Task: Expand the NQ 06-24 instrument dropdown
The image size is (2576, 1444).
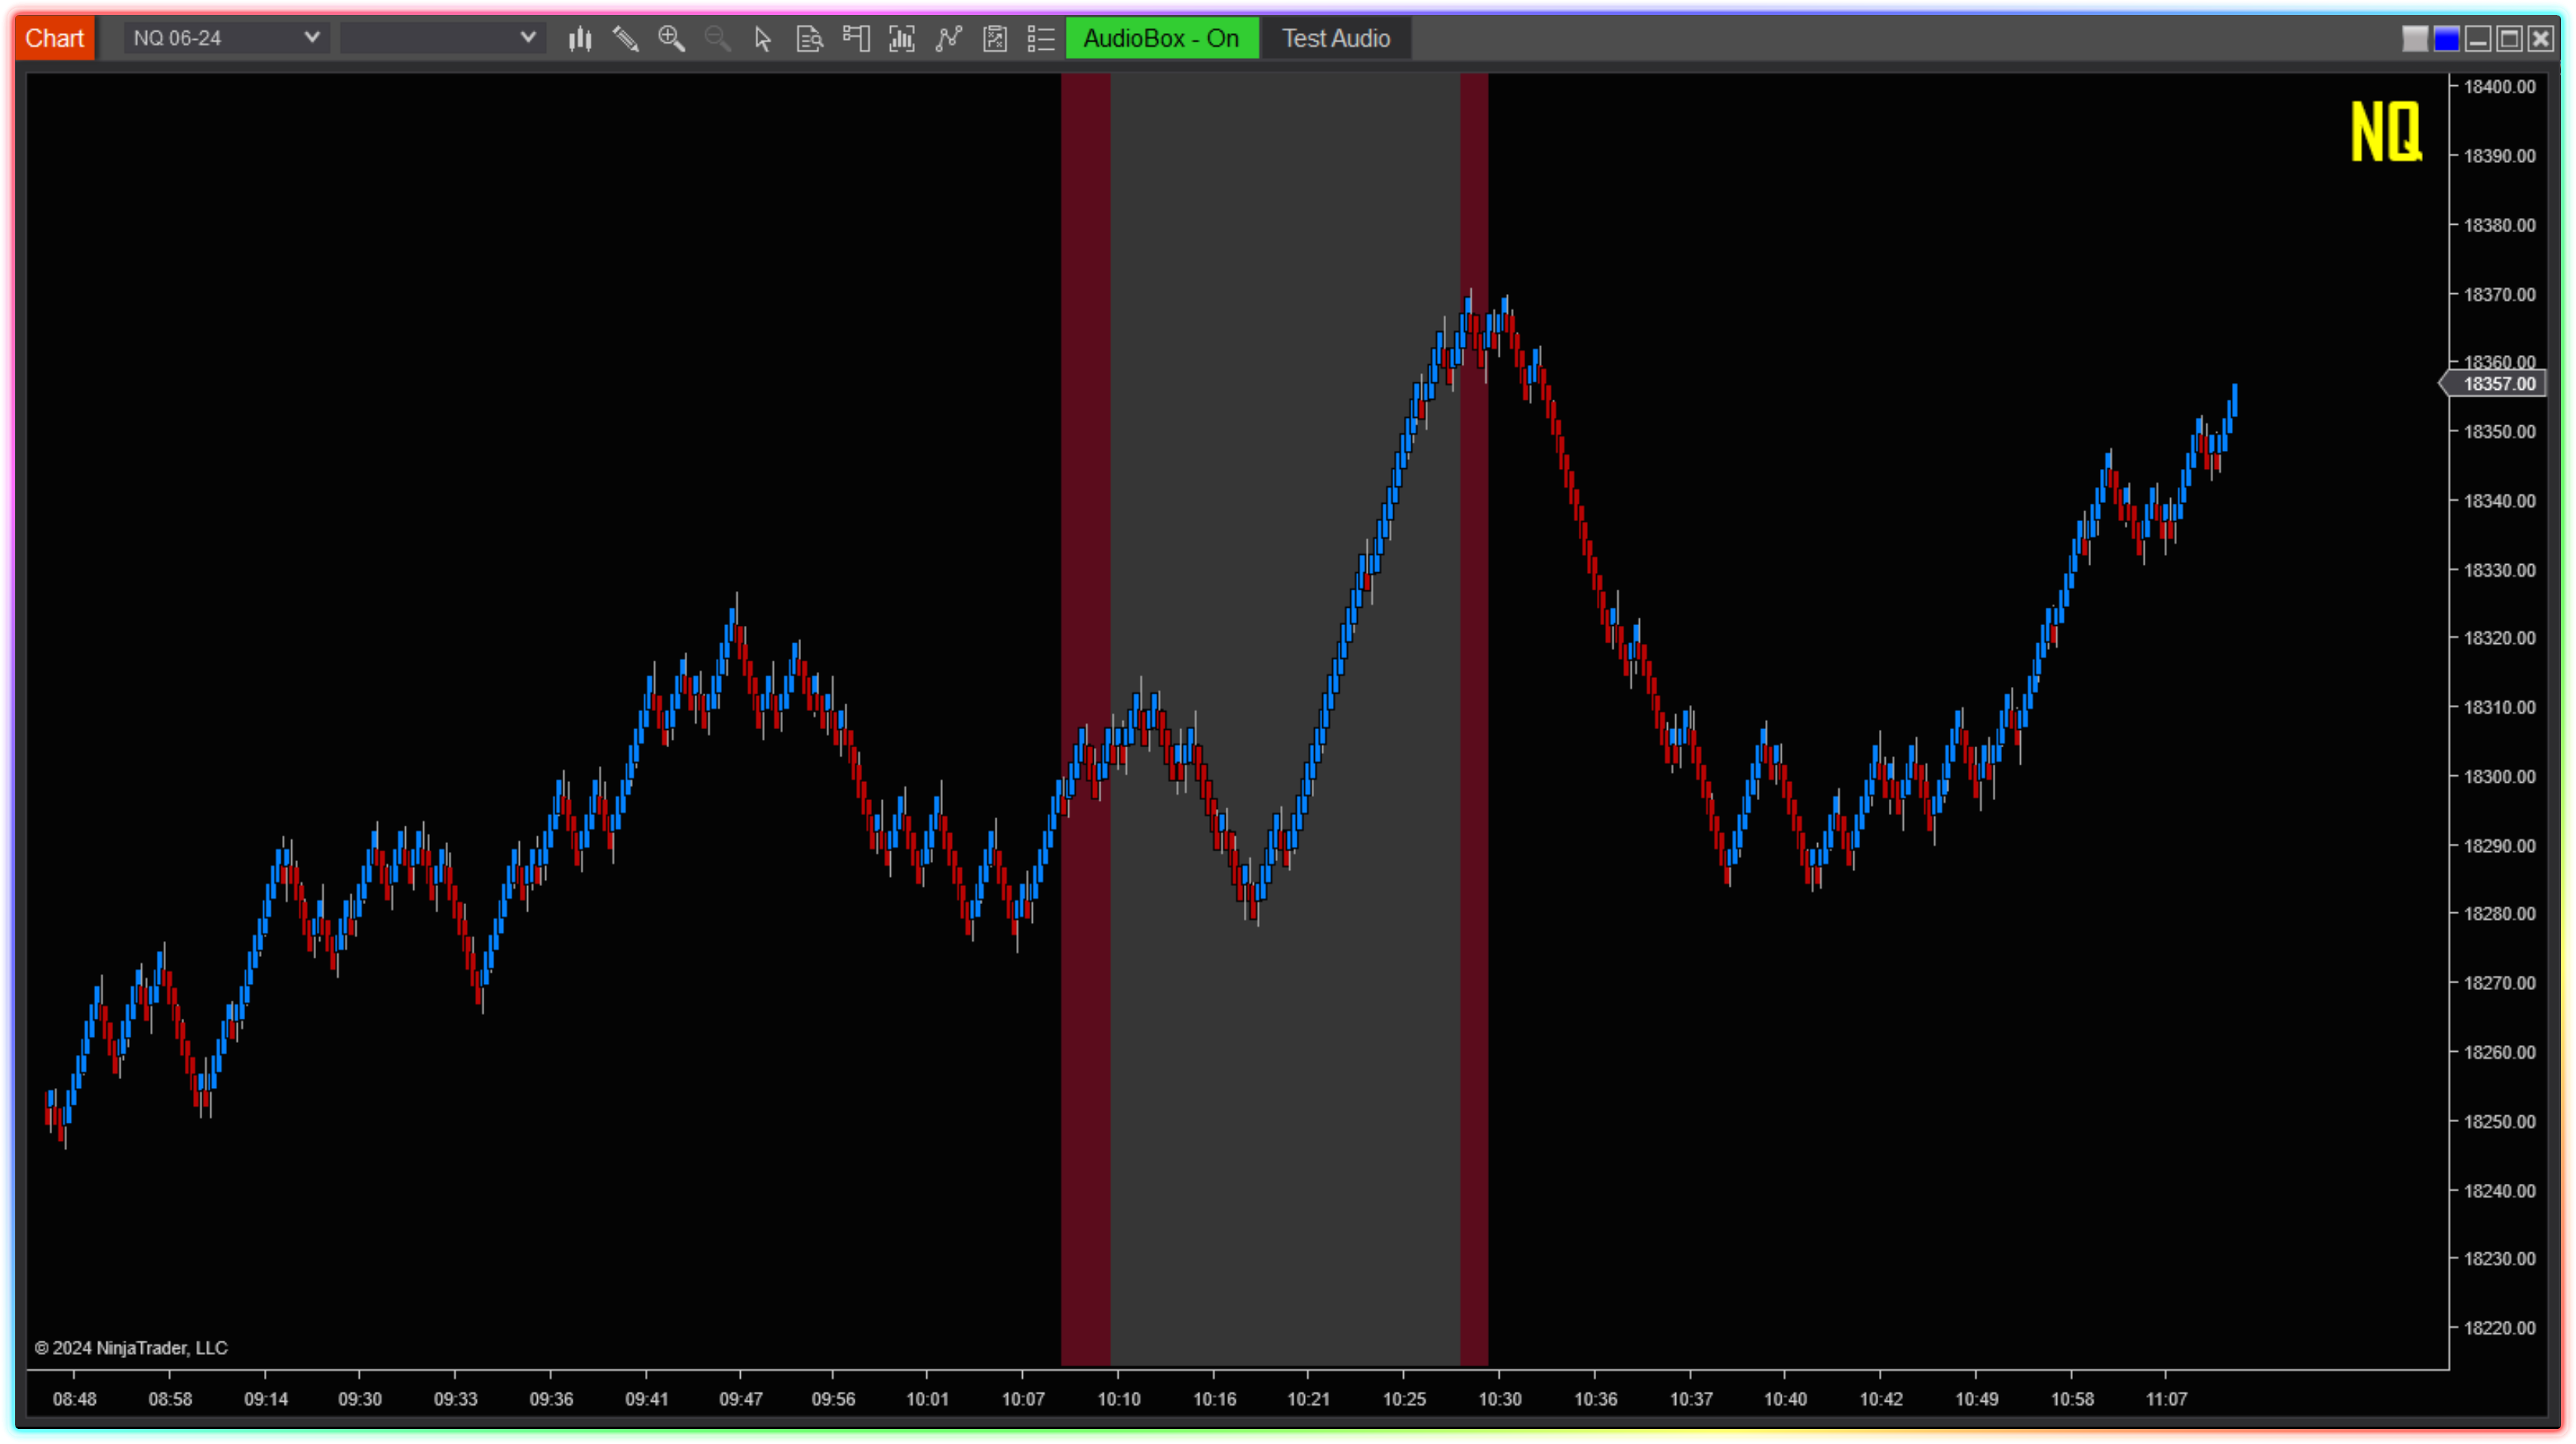Action: 311,38
